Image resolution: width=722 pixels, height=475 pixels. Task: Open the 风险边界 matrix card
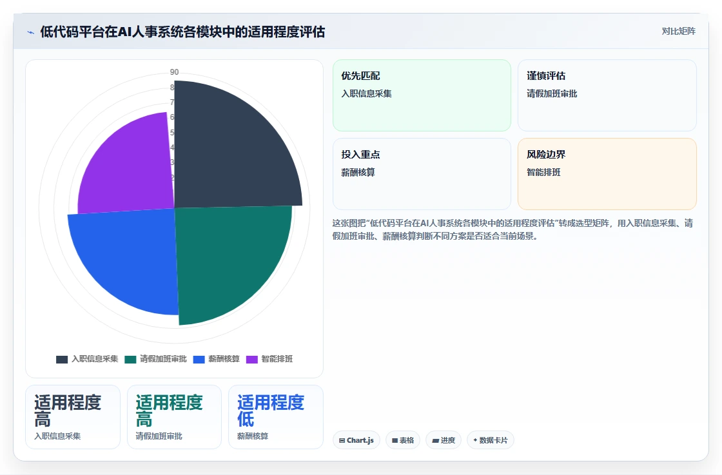coord(607,174)
